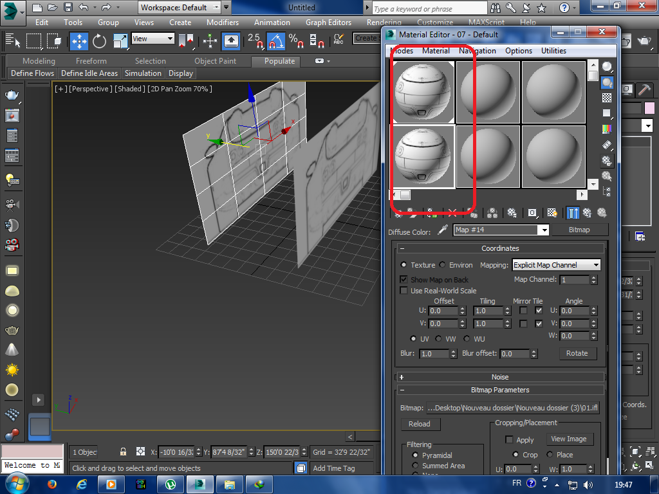Click the Select and Manipulate icon
659x494 pixels.
pos(210,41)
